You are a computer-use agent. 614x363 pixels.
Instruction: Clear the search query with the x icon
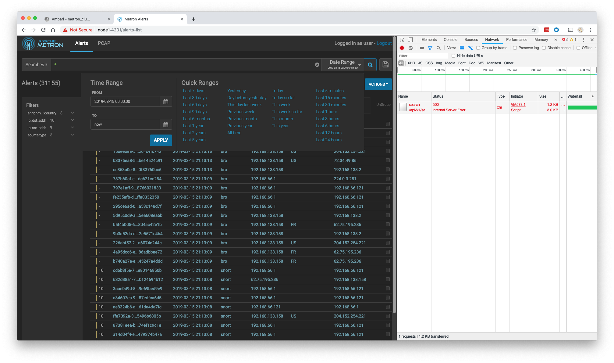coord(317,65)
